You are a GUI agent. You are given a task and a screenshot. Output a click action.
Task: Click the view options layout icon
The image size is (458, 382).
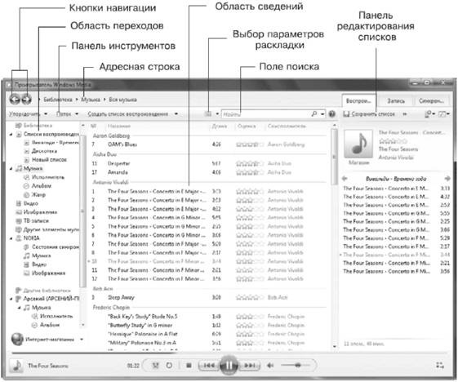click(207, 114)
